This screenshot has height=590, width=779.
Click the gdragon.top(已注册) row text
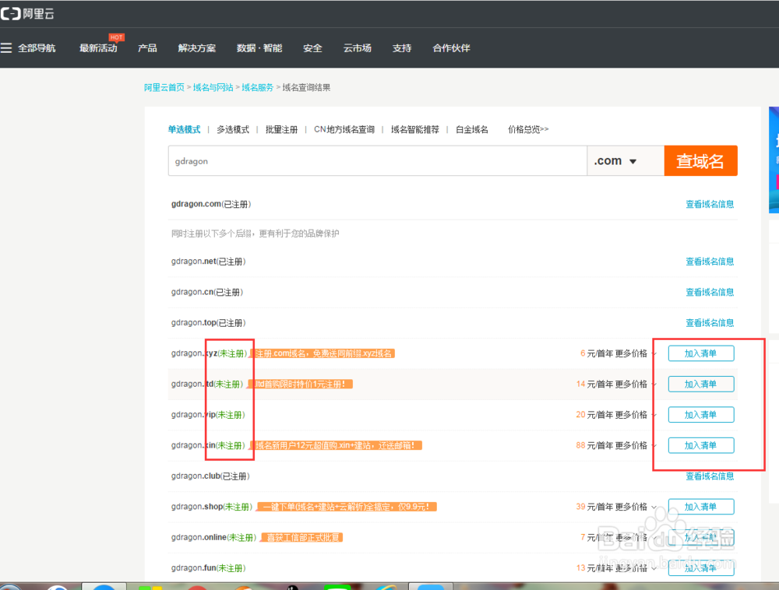click(x=208, y=323)
